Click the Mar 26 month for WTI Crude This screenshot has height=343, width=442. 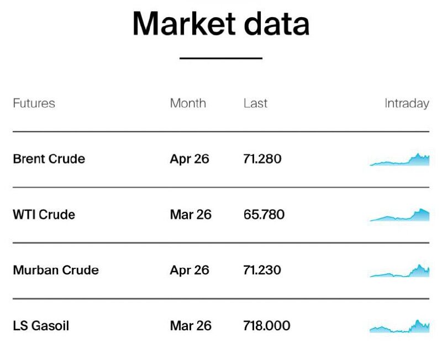coord(191,215)
